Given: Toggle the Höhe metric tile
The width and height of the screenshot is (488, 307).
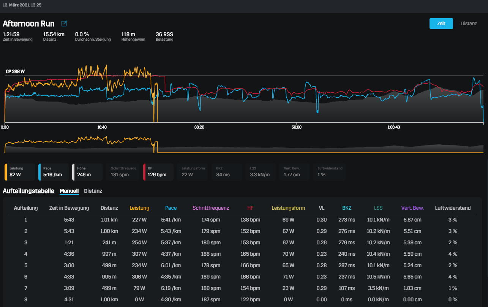Looking at the screenshot, I should 87,172.
